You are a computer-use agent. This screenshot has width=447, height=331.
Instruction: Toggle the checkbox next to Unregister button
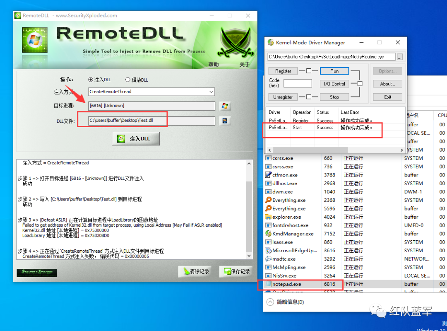[309, 97]
